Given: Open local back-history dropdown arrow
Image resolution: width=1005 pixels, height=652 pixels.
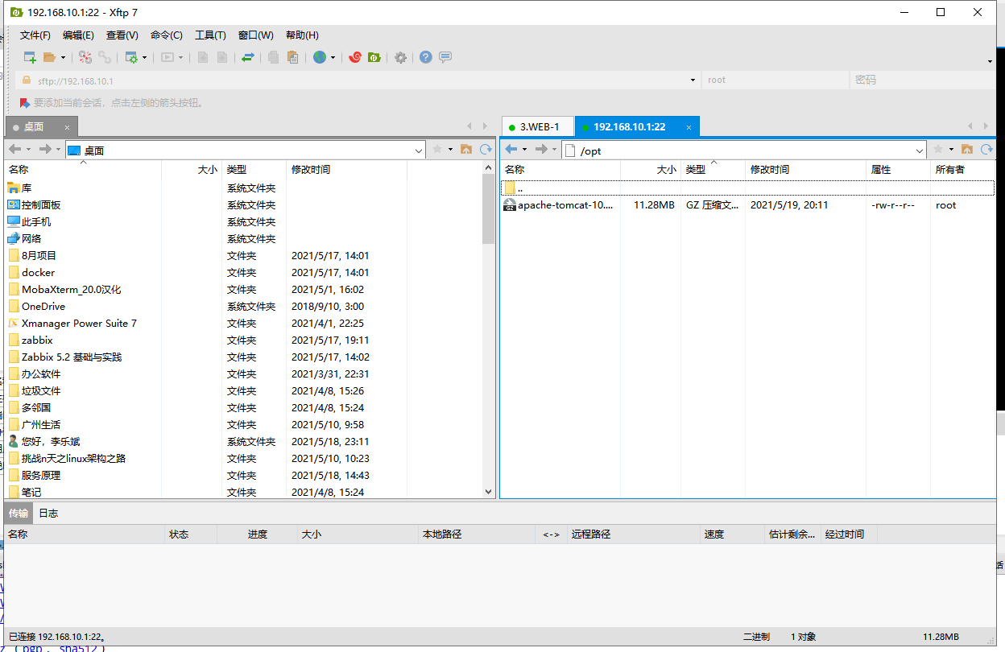Looking at the screenshot, I should tap(28, 150).
